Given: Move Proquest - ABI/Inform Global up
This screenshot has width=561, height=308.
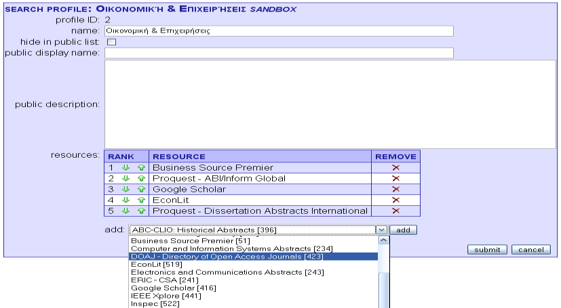Looking at the screenshot, I should point(141,178).
